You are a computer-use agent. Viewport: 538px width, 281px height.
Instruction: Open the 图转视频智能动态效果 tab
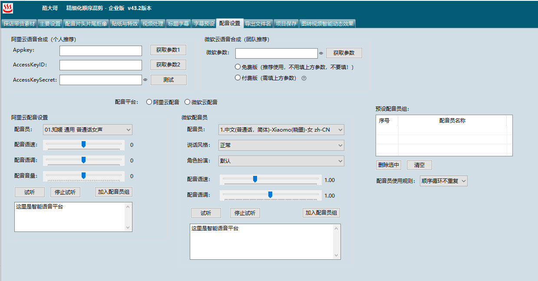[327, 24]
